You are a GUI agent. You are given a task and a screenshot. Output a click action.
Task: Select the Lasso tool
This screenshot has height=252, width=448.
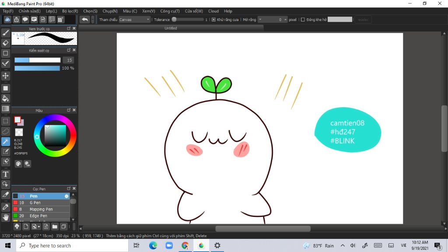5,131
